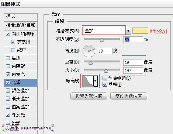Select the 斜面和浮雕 style row label
This screenshot has height=134, width=173.
click(x=23, y=34)
